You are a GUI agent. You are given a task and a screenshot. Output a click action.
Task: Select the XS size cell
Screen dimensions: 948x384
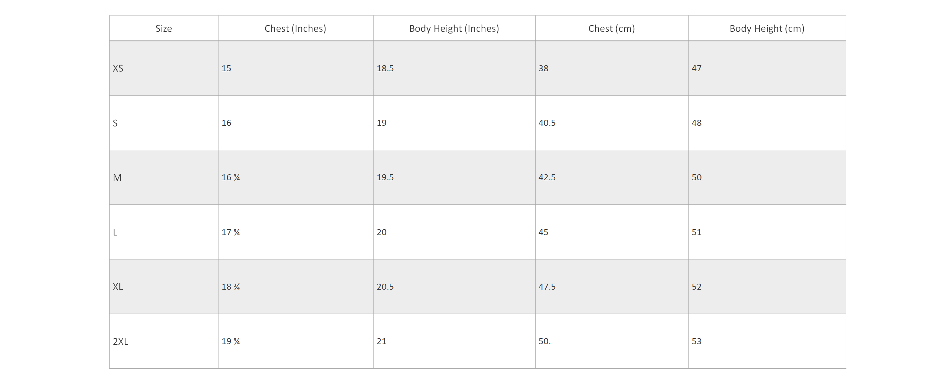(x=164, y=68)
